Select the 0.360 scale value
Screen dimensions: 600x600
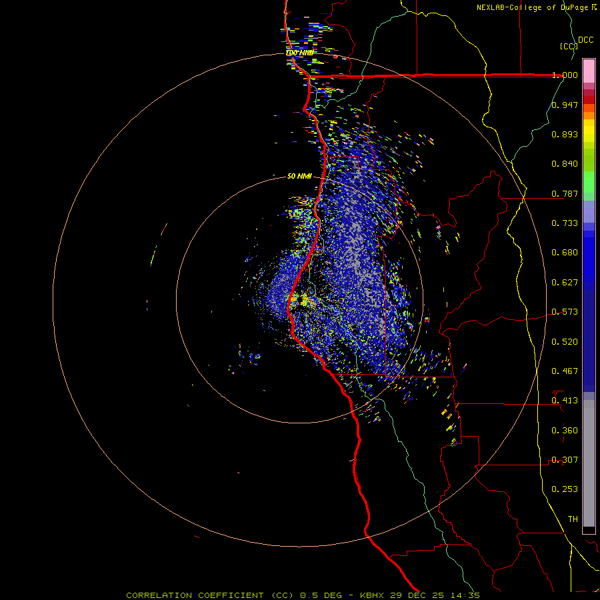point(565,431)
